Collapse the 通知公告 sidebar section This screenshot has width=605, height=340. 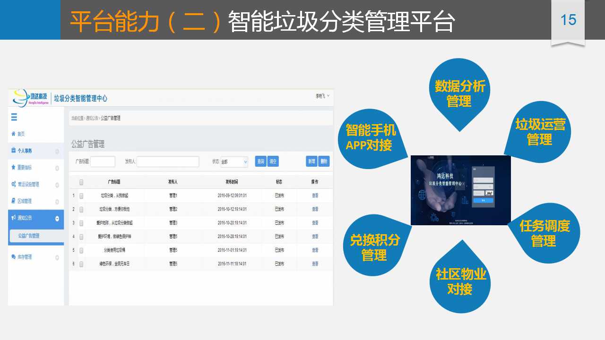pyautogui.click(x=57, y=219)
